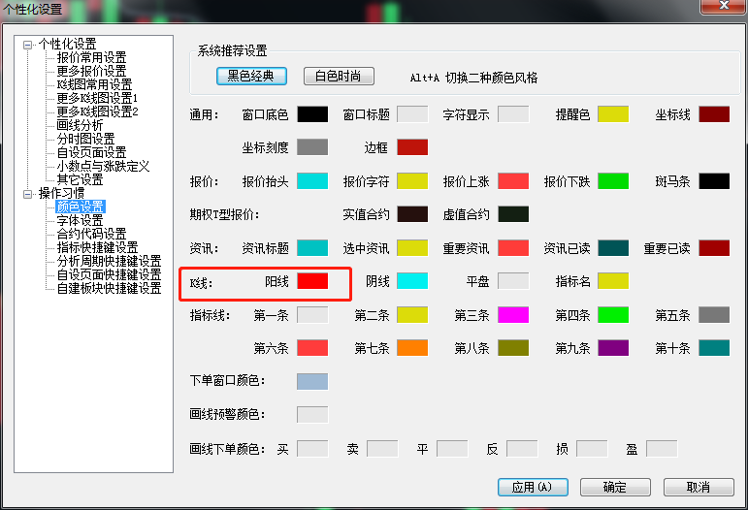The image size is (748, 510).
Task: Change the red 阳线 color swatch
Action: click(312, 281)
